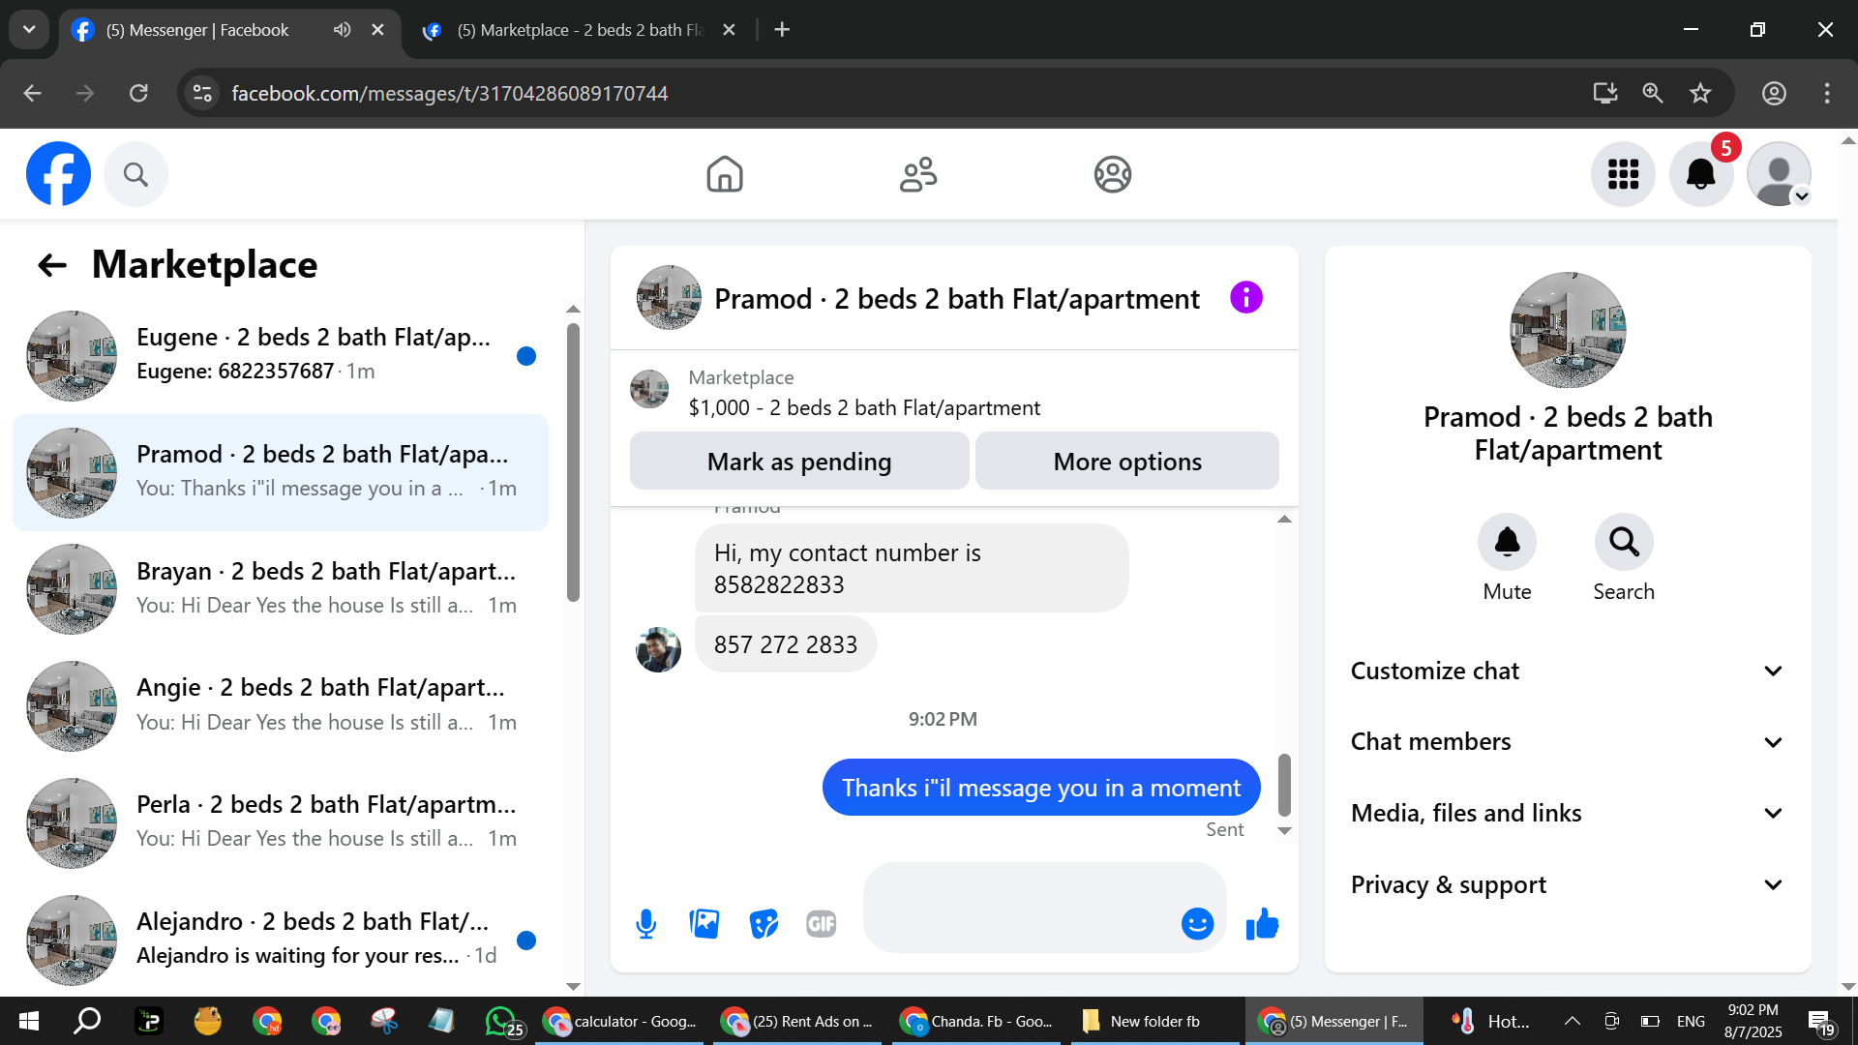Open the emoji picker smiley
The height and width of the screenshot is (1045, 1858).
click(1197, 924)
